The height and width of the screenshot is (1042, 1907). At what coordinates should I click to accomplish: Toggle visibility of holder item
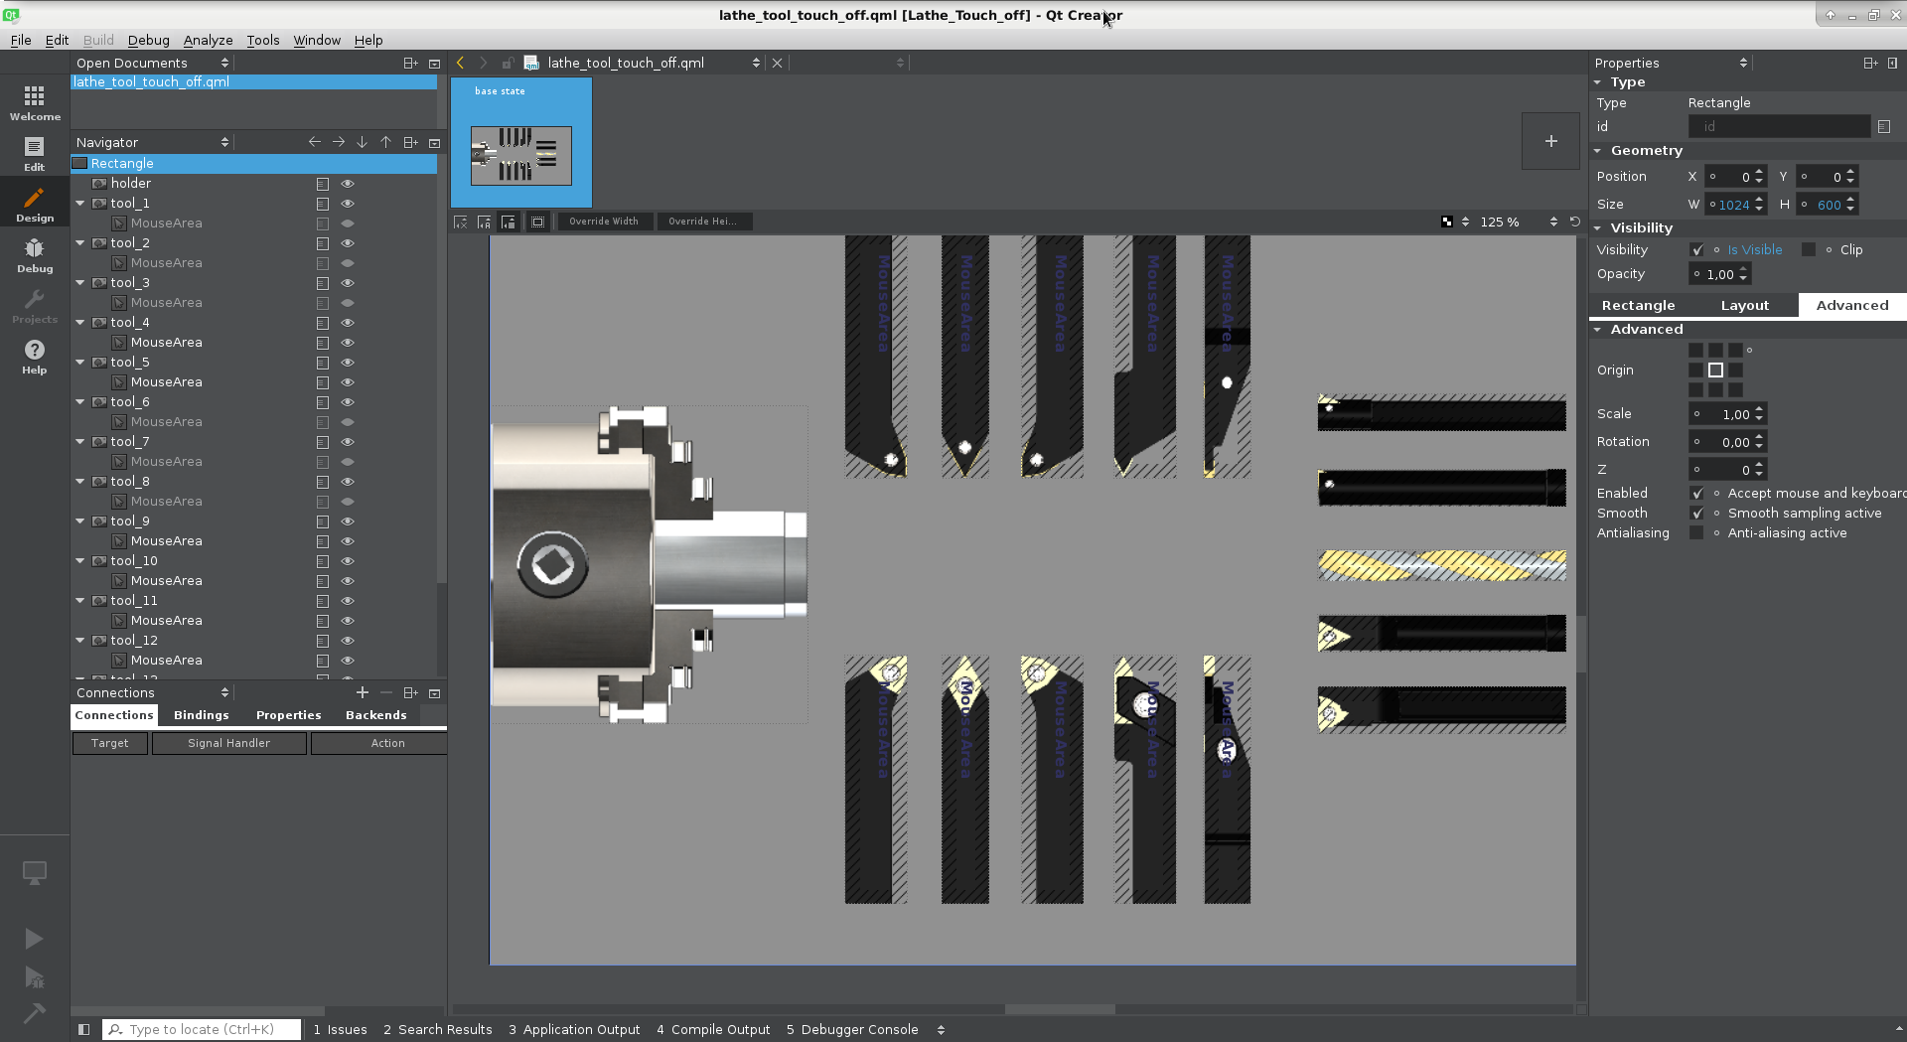348,184
